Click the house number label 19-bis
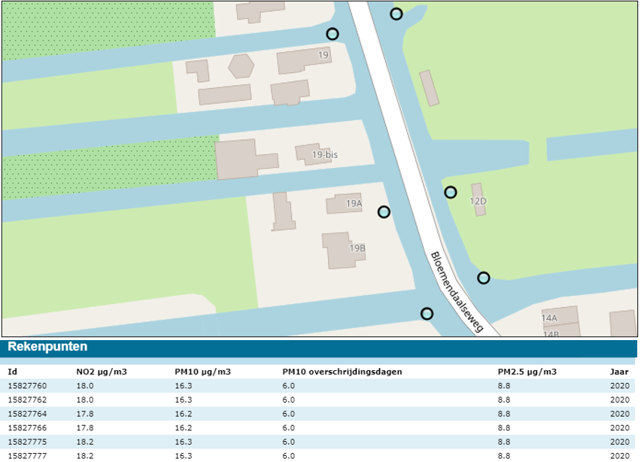 [325, 154]
